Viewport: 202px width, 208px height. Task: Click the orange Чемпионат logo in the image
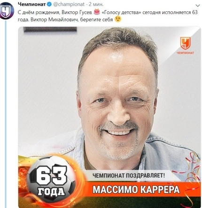(x=185, y=46)
